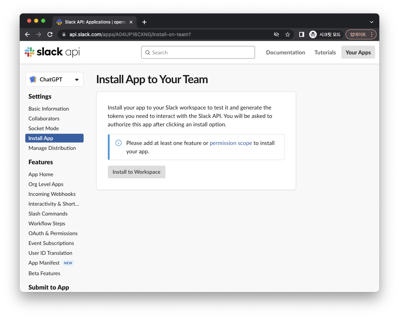The height and width of the screenshot is (318, 399).
Task: Open a new tab with the plus icon
Action: pyautogui.click(x=144, y=22)
